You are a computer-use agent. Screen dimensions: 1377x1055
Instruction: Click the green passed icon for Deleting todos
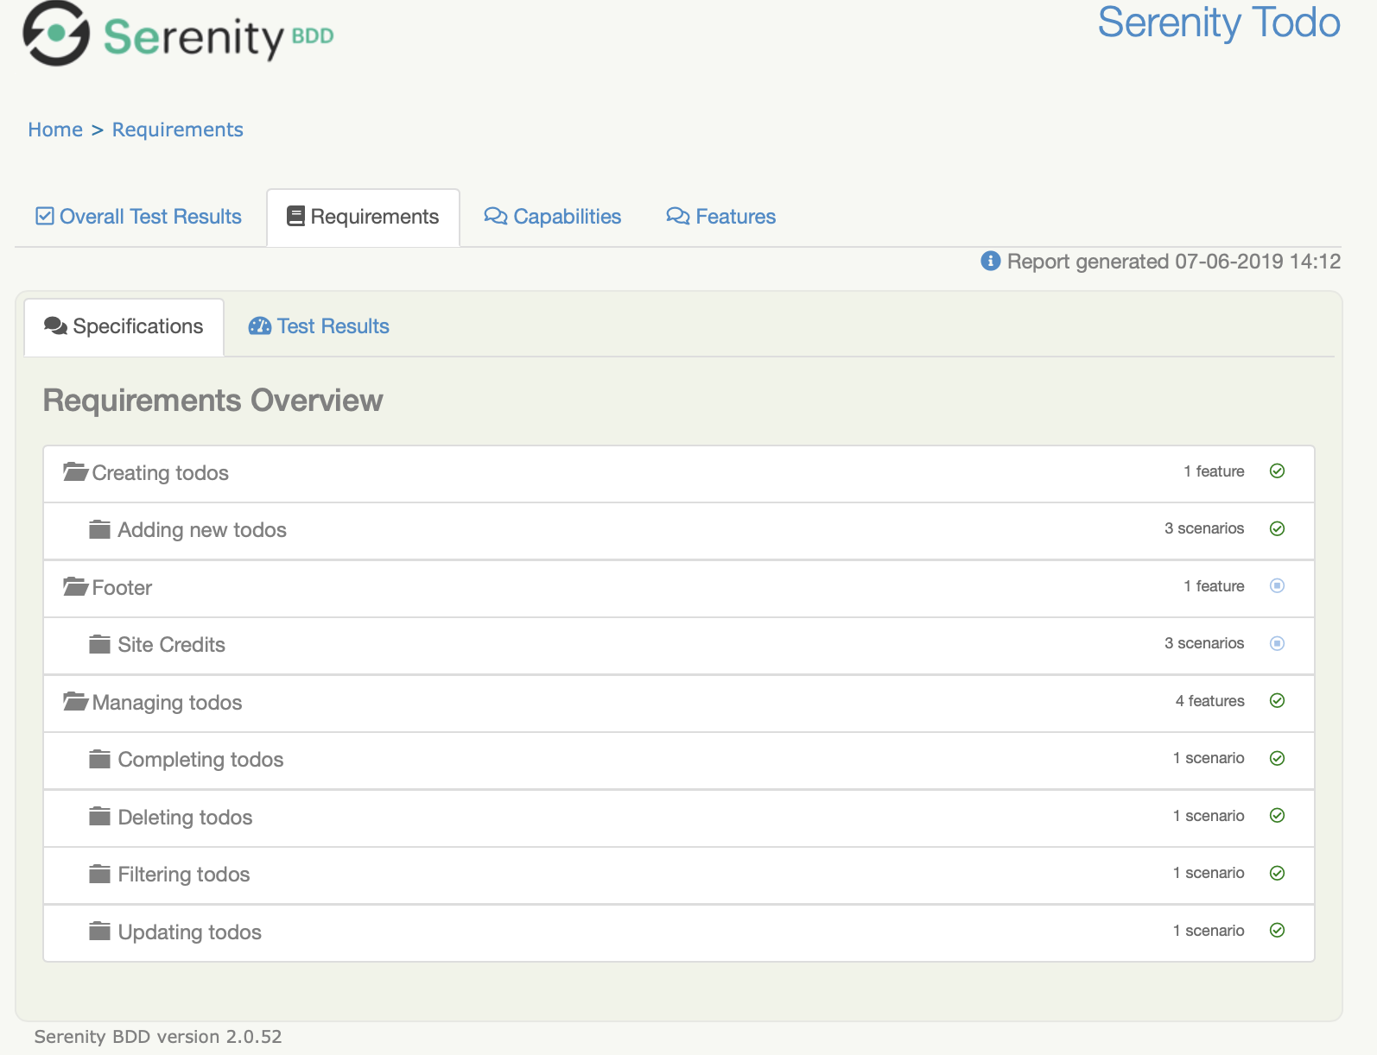click(x=1278, y=816)
